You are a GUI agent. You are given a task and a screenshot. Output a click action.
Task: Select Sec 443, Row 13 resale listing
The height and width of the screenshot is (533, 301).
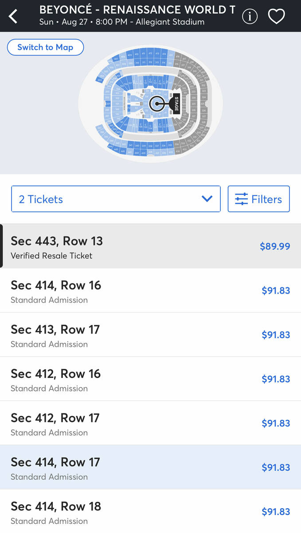[x=133, y=246]
